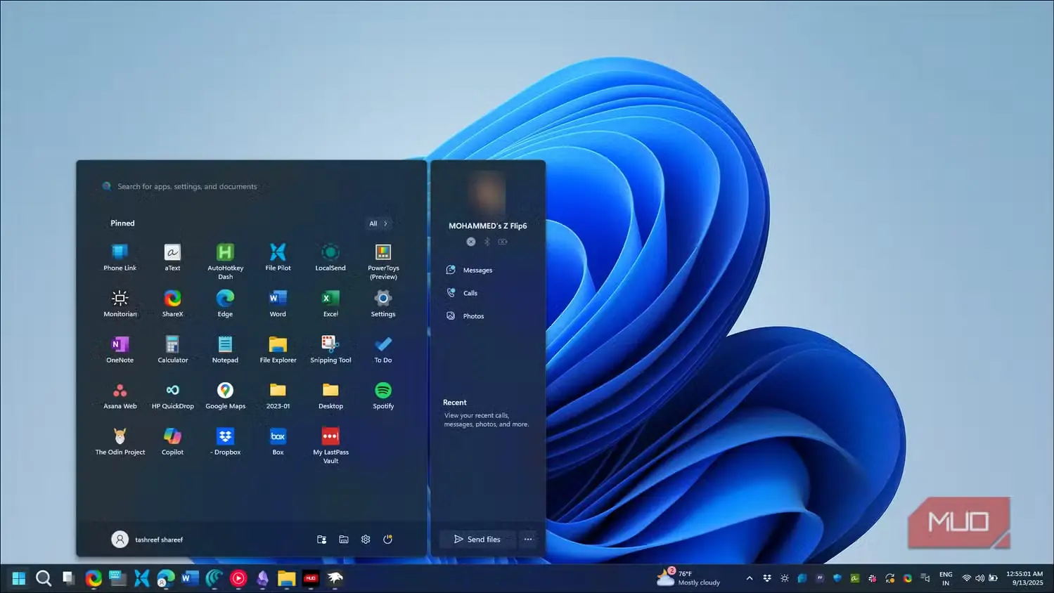This screenshot has width=1054, height=593.
Task: Open My LastPass Vault pinned app
Action: [330, 445]
